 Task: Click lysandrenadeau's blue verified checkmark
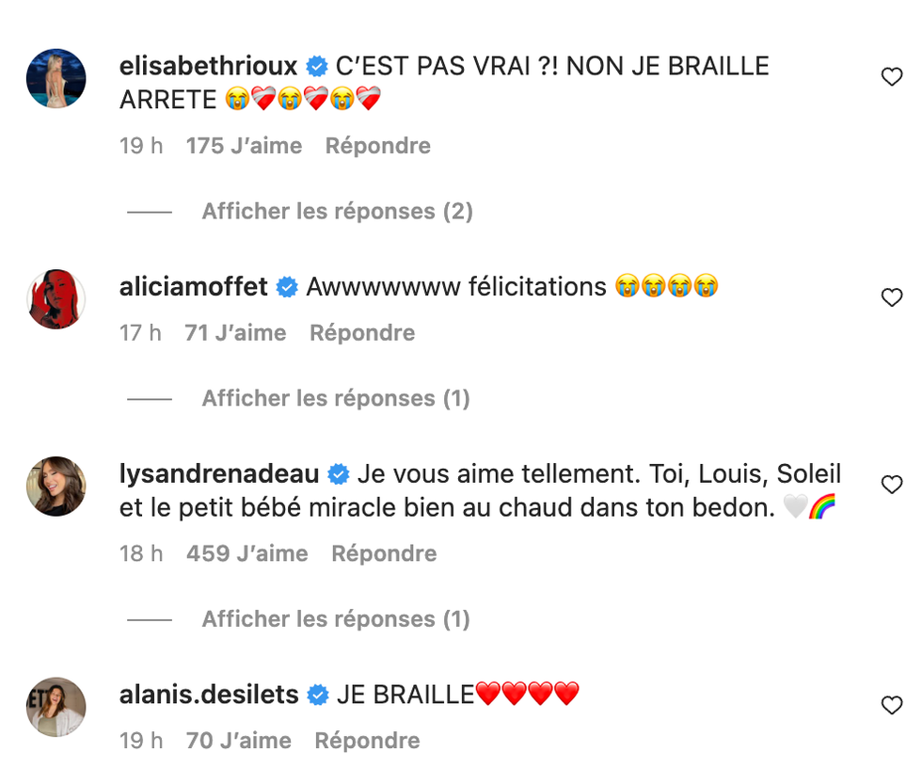(338, 474)
